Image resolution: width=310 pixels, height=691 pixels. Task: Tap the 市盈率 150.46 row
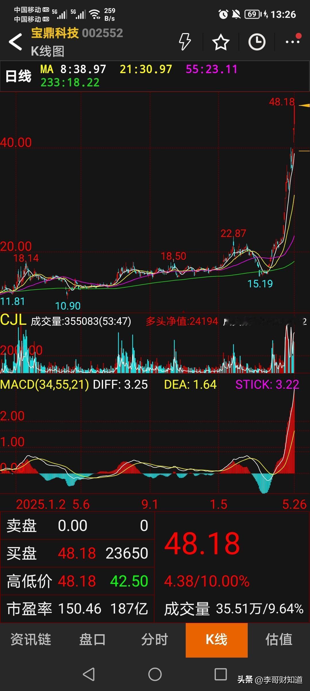[x=77, y=609]
